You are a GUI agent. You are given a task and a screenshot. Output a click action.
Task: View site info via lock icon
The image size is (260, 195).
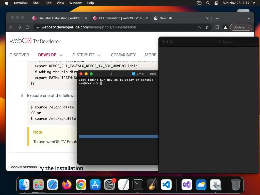point(38,27)
